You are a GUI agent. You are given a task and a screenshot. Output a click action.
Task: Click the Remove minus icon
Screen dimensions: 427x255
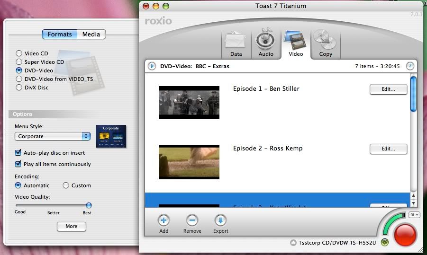pyautogui.click(x=192, y=220)
